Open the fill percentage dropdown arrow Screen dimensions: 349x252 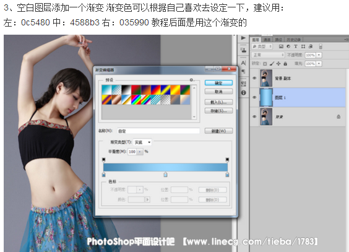(319, 64)
